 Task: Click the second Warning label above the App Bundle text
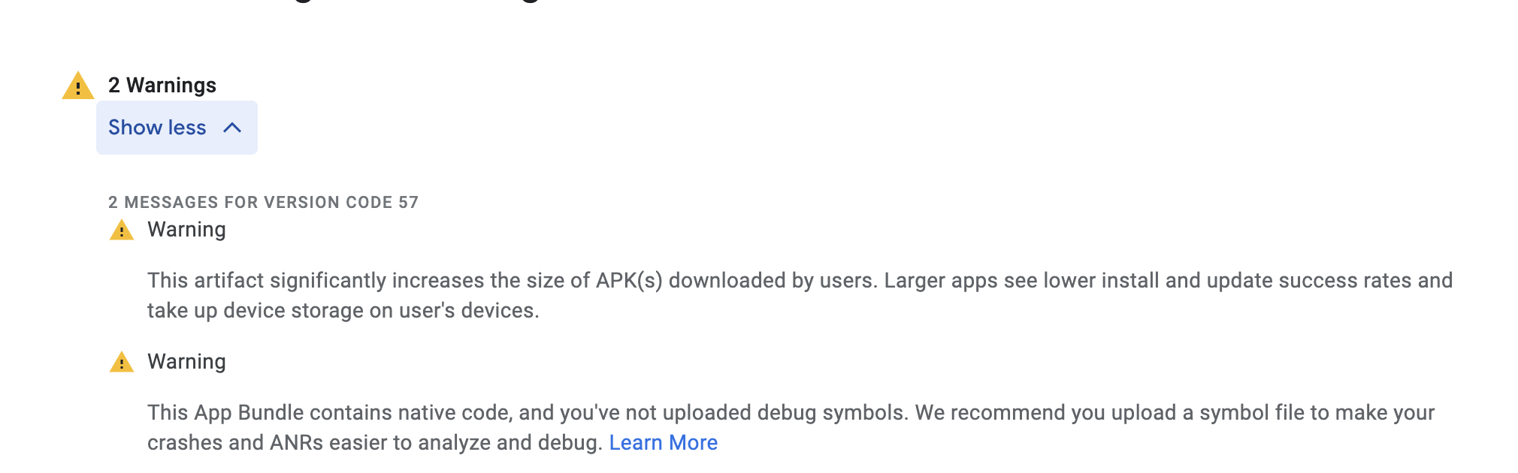(186, 362)
